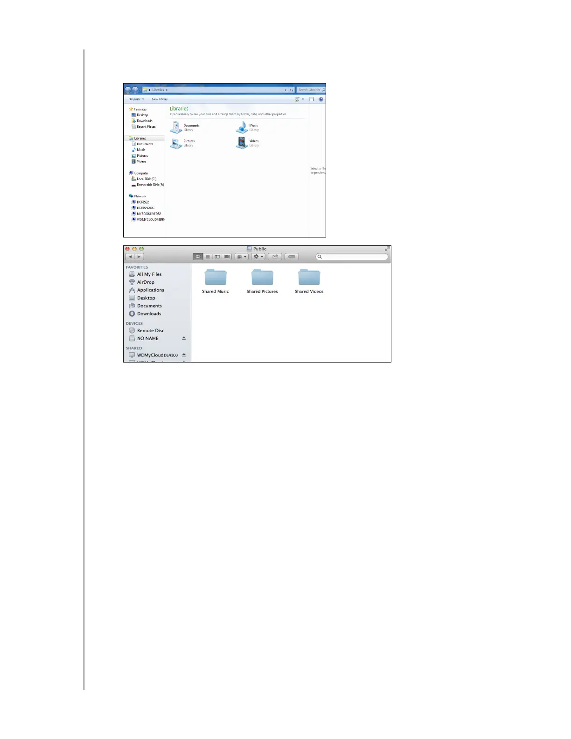Click the New library button
Image resolution: width=571 pixels, height=739 pixels.
[x=160, y=99]
